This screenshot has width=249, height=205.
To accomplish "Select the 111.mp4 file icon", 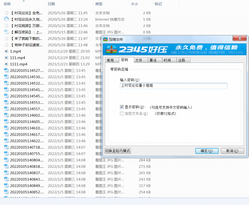I will click(x=7, y=58).
